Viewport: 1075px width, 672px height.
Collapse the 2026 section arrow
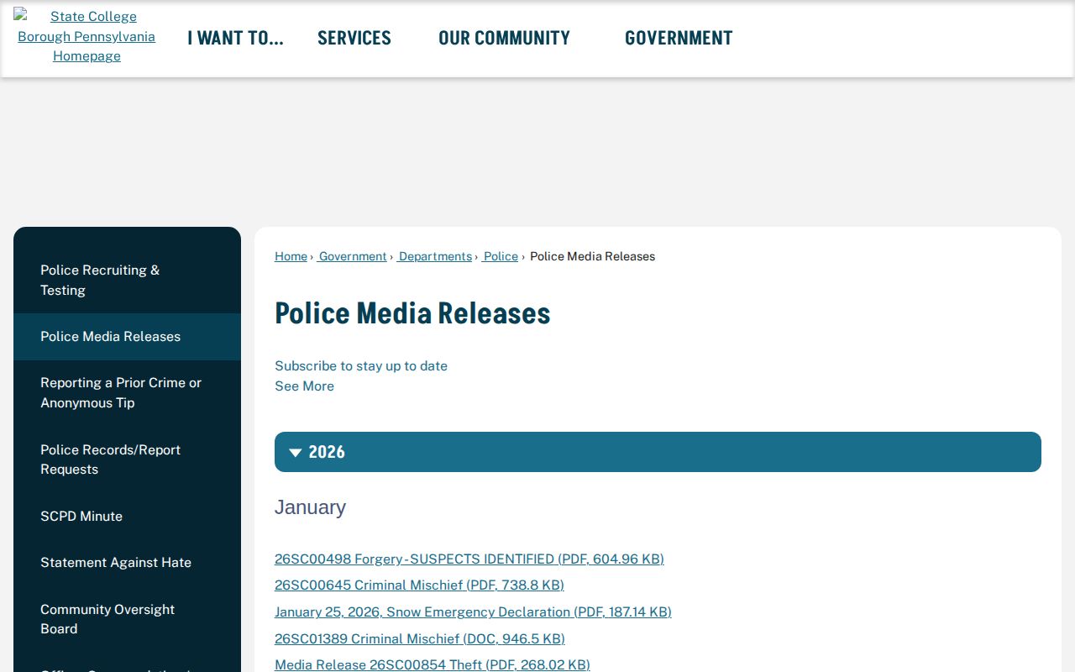coord(296,453)
